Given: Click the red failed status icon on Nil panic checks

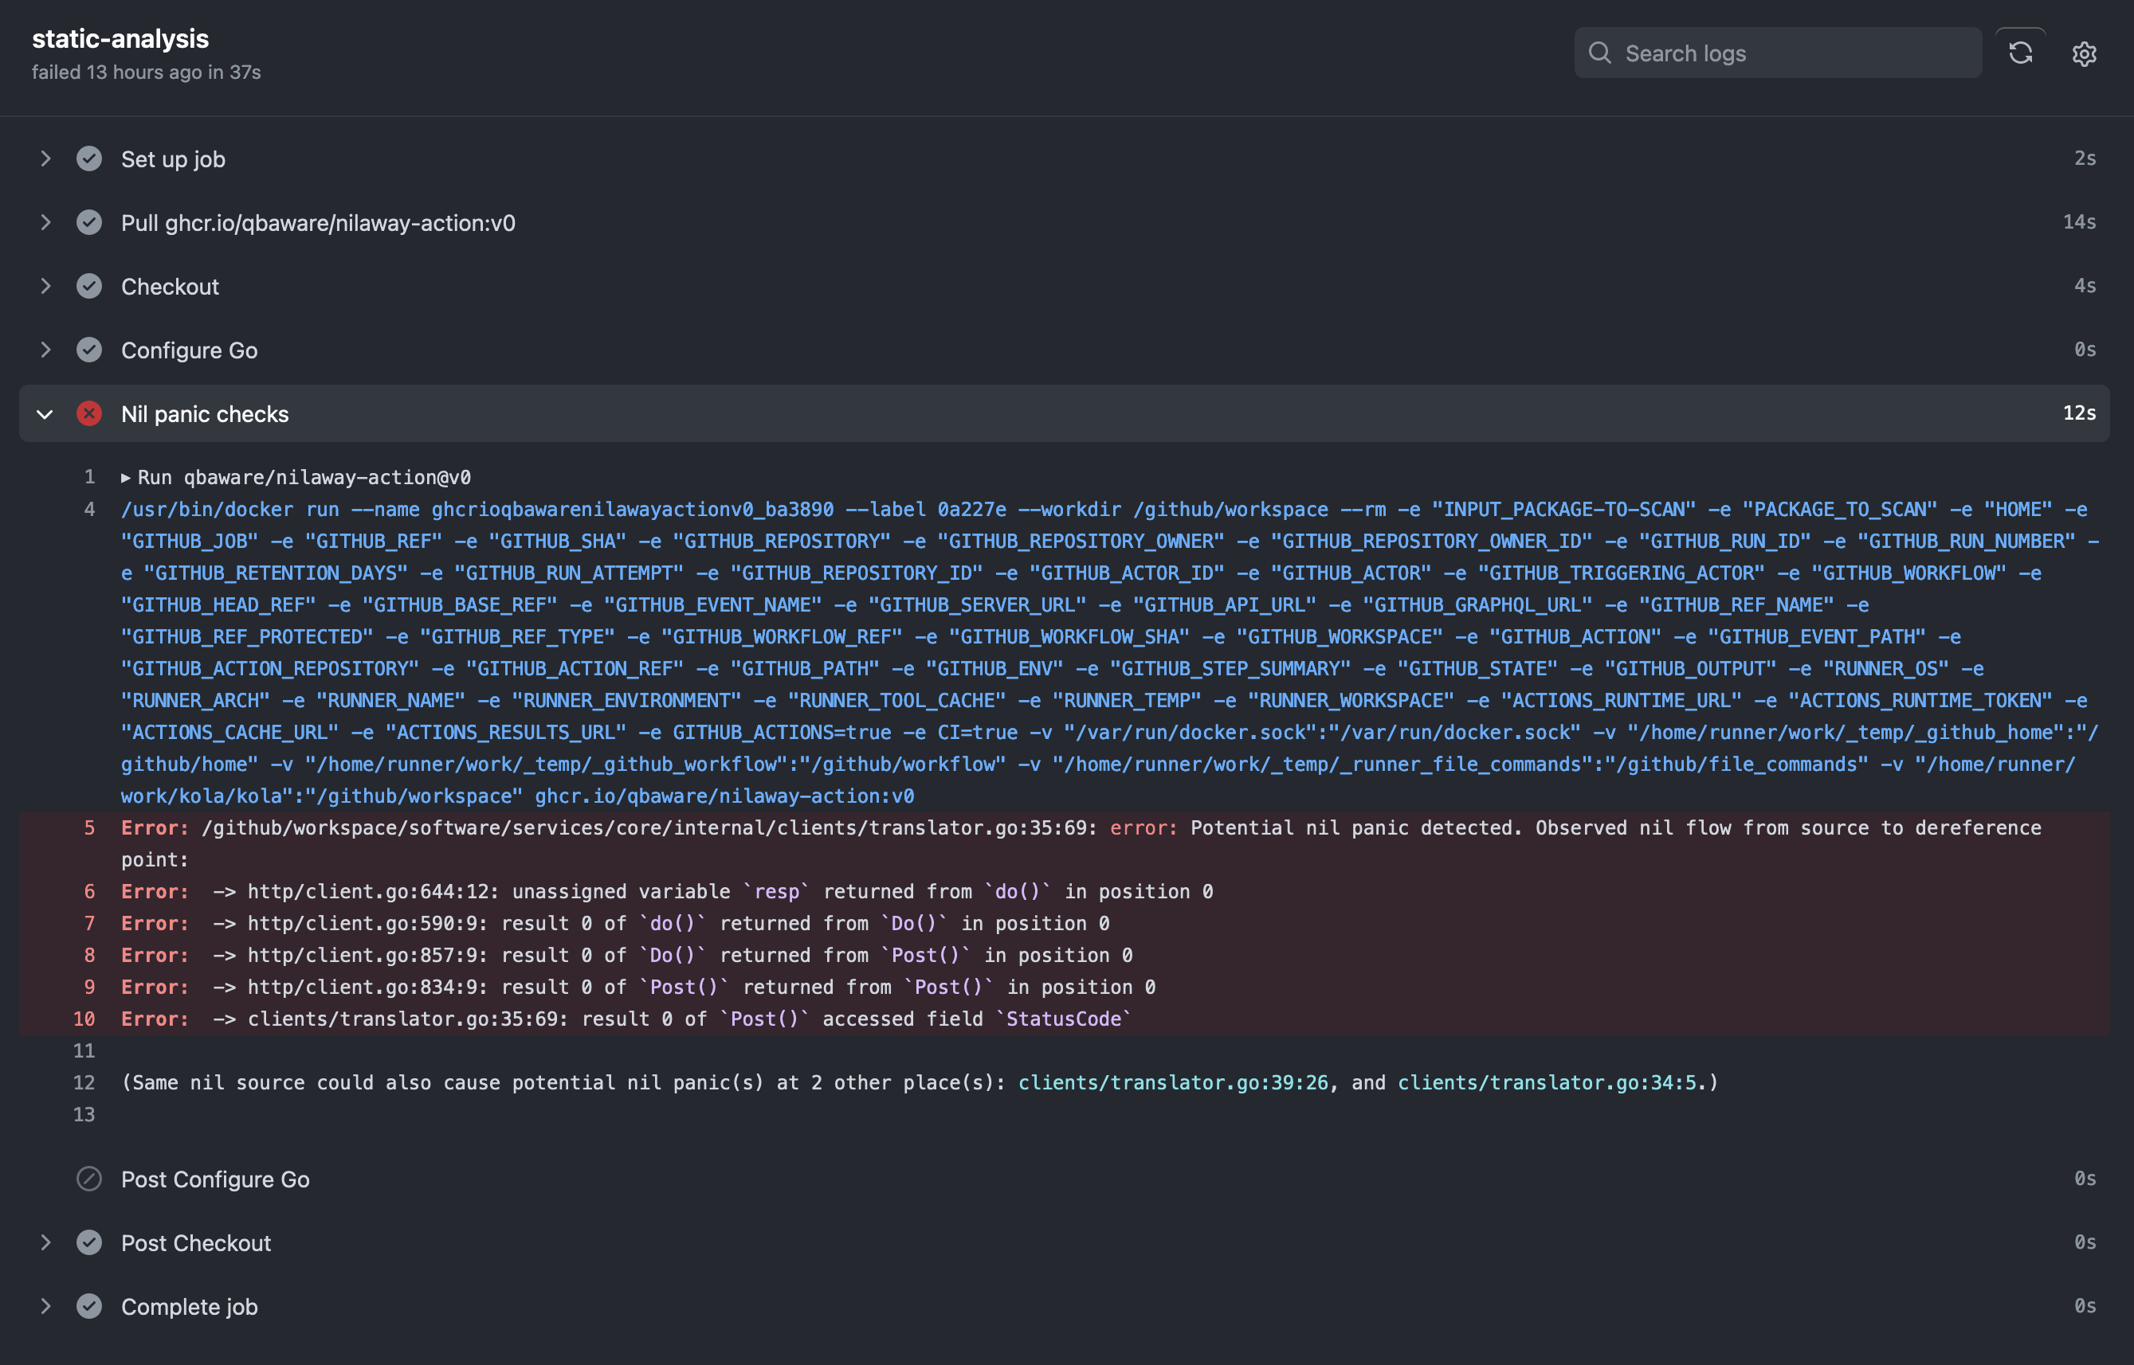Looking at the screenshot, I should (88, 414).
